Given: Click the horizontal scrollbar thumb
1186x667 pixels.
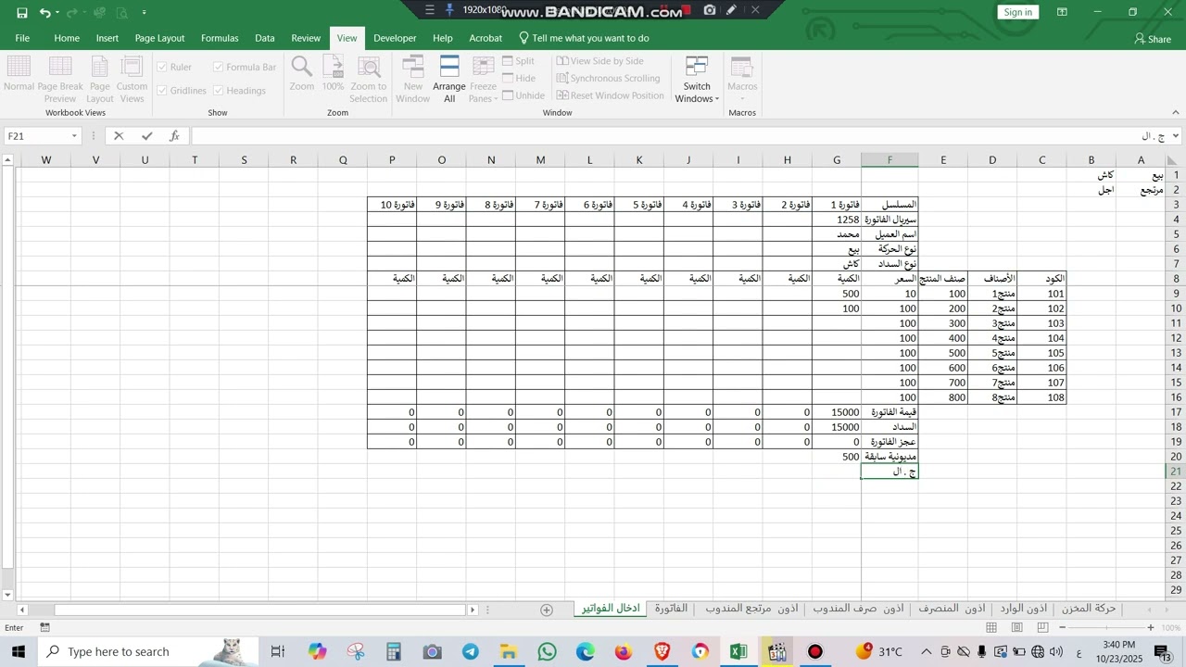Looking at the screenshot, I should [x=259, y=610].
